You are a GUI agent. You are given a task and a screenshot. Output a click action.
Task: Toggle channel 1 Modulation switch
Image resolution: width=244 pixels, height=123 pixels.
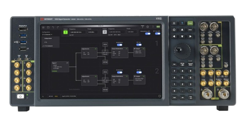(119, 45)
